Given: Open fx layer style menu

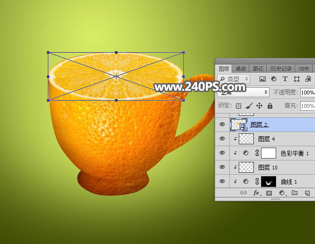Looking at the screenshot, I should [257, 193].
